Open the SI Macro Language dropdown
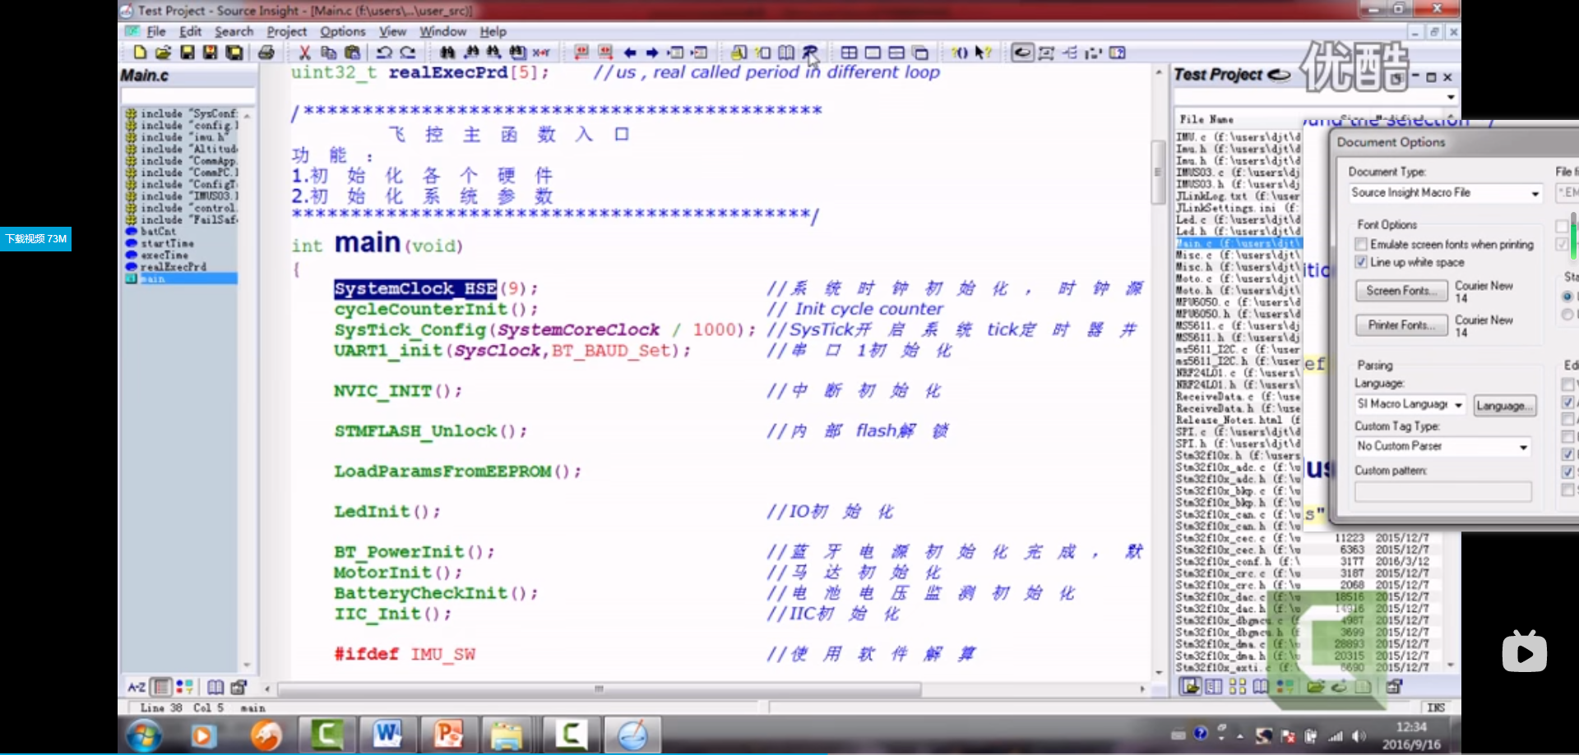 1457,404
